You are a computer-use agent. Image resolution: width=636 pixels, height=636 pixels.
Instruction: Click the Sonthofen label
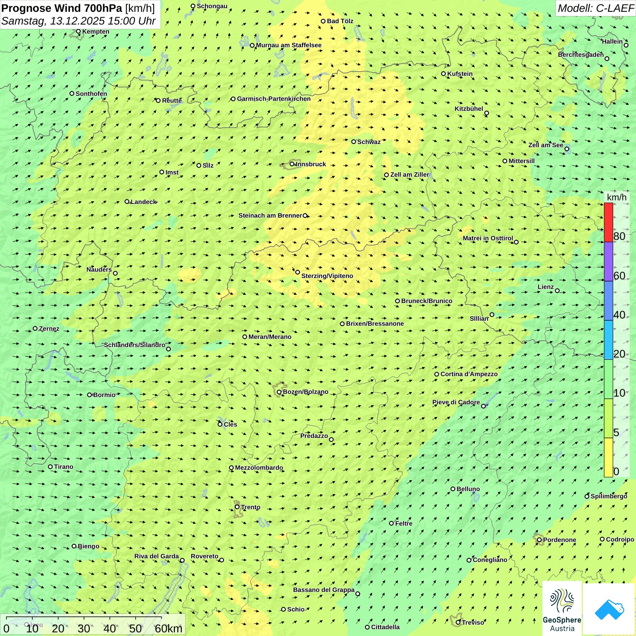(91, 94)
